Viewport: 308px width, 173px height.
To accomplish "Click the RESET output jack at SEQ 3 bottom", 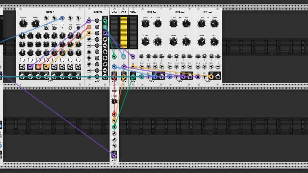I will click(x=78, y=77).
